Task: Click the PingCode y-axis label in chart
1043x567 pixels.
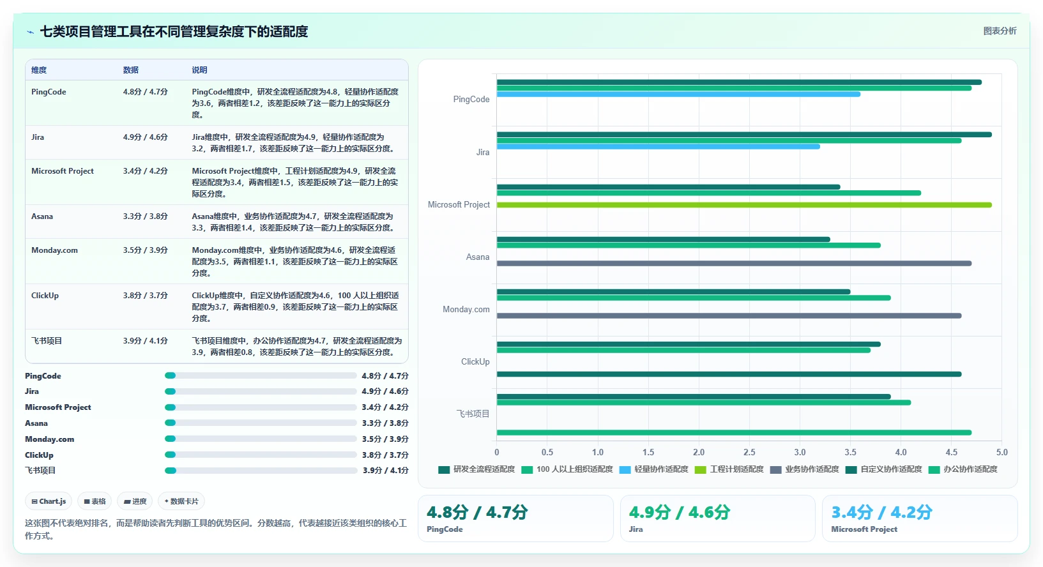Action: click(471, 100)
